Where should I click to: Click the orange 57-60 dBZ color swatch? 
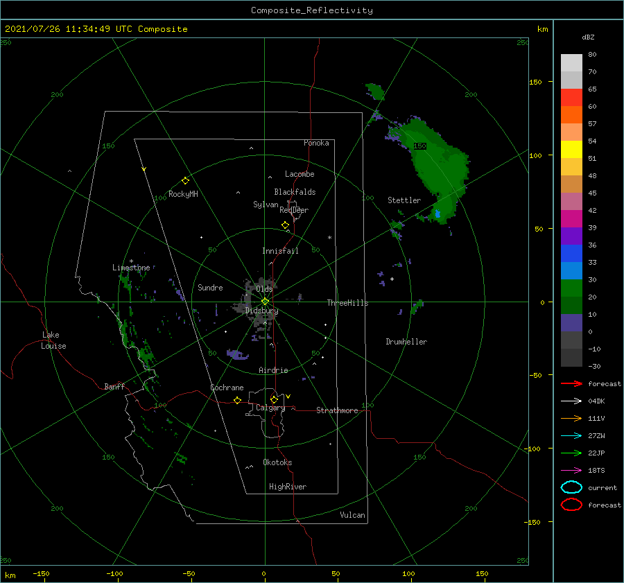(x=571, y=115)
